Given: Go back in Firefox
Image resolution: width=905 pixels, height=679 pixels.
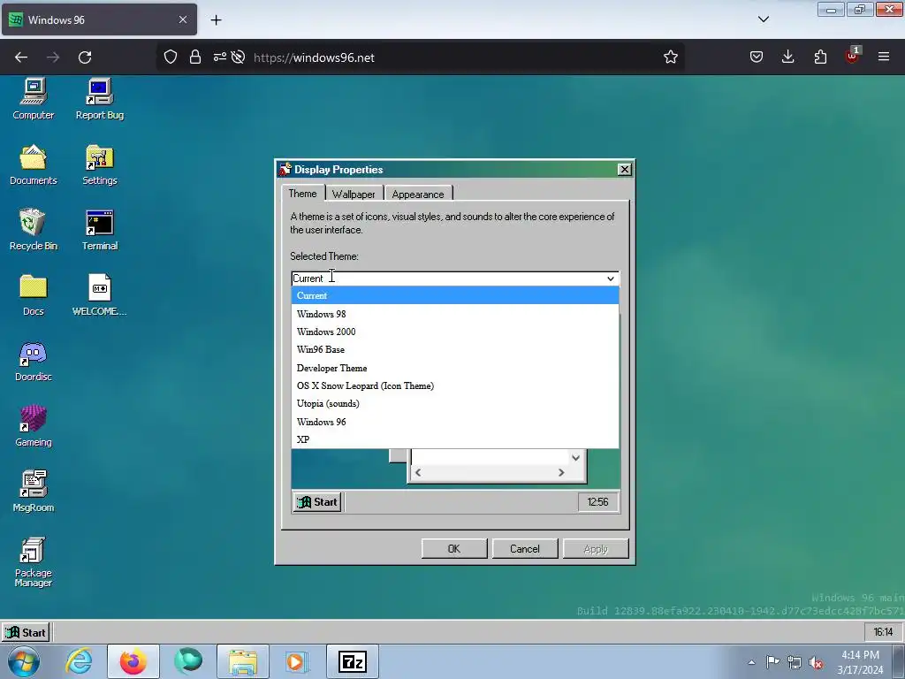Looking at the screenshot, I should click(21, 57).
